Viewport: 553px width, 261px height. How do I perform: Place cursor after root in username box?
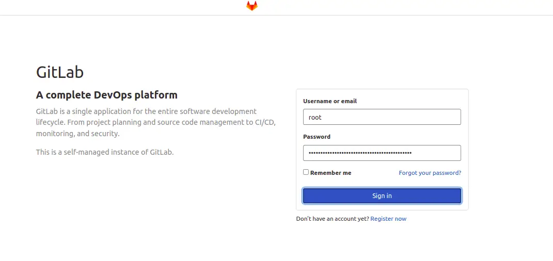pos(322,117)
